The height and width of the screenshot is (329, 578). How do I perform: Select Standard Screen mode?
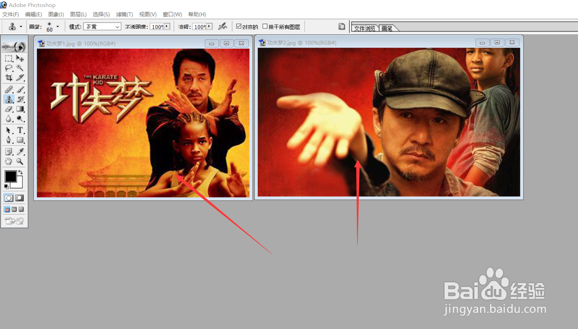tap(7, 209)
